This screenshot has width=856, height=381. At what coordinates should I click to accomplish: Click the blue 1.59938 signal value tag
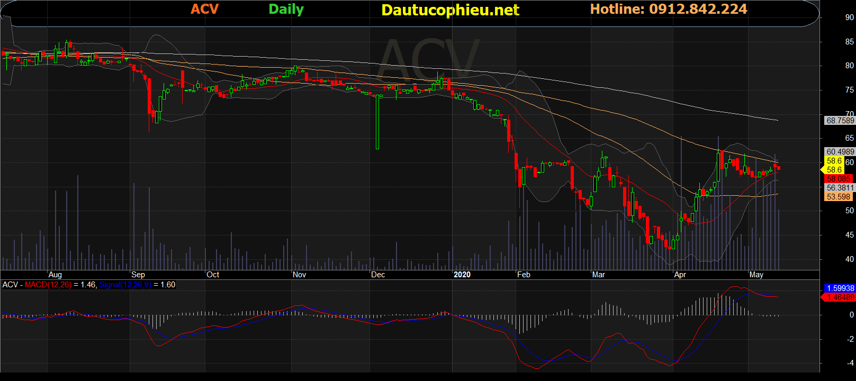point(840,288)
